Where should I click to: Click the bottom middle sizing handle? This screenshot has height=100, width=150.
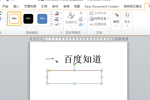click(x=74, y=84)
